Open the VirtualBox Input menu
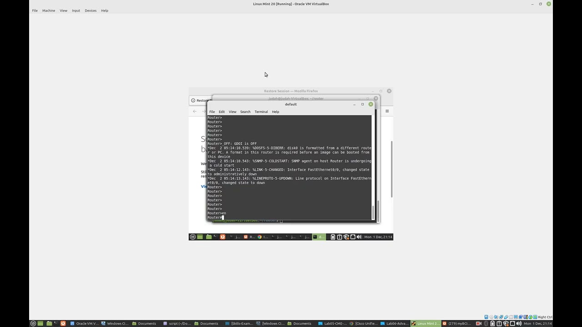 point(76,10)
